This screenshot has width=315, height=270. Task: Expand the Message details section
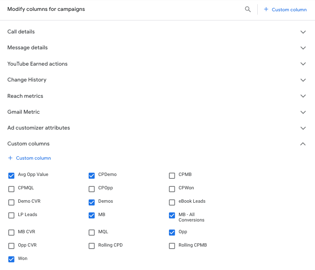(303, 48)
